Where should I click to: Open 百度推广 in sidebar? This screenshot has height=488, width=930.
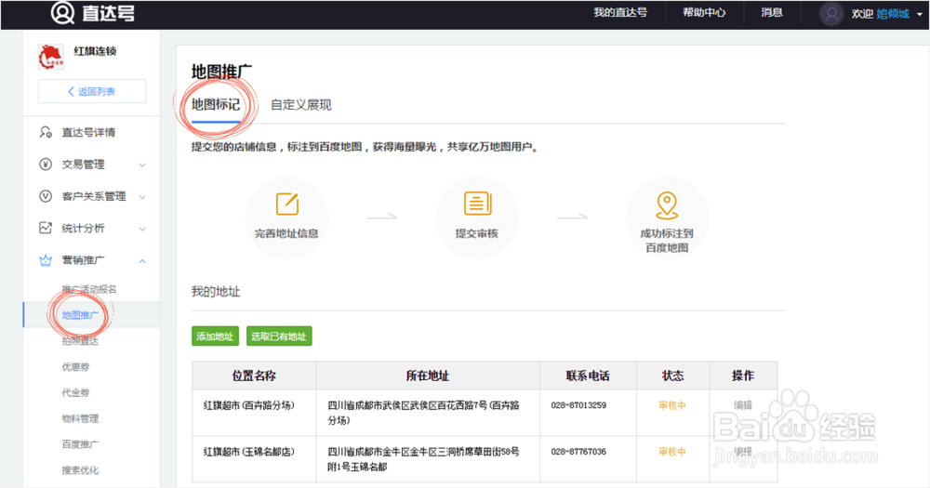[x=80, y=444]
